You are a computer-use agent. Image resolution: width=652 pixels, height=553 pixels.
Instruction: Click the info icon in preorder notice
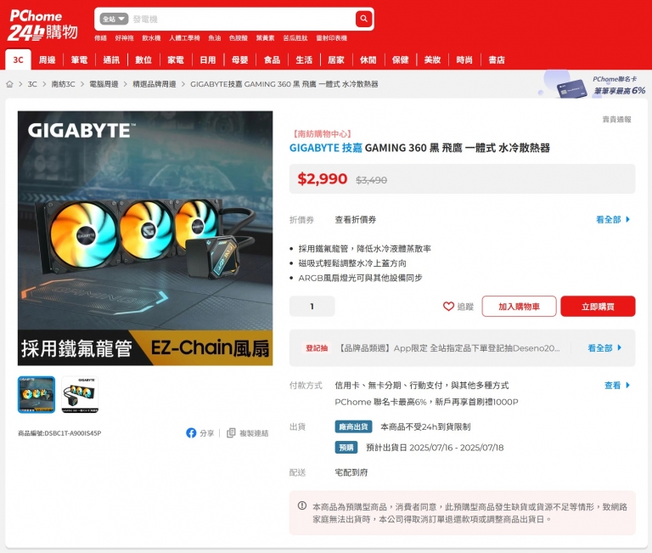tap(302, 506)
